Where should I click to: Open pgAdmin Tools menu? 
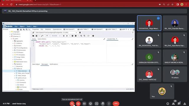[29, 26]
